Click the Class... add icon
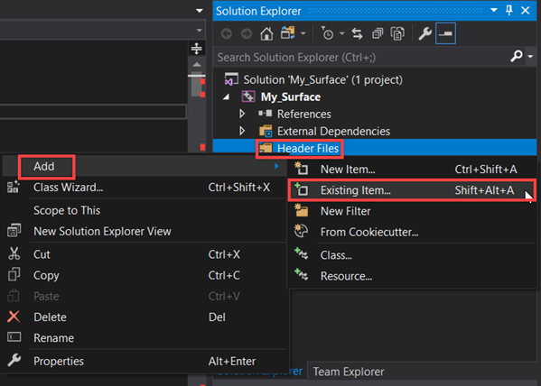The width and height of the screenshot is (541, 386). [301, 254]
